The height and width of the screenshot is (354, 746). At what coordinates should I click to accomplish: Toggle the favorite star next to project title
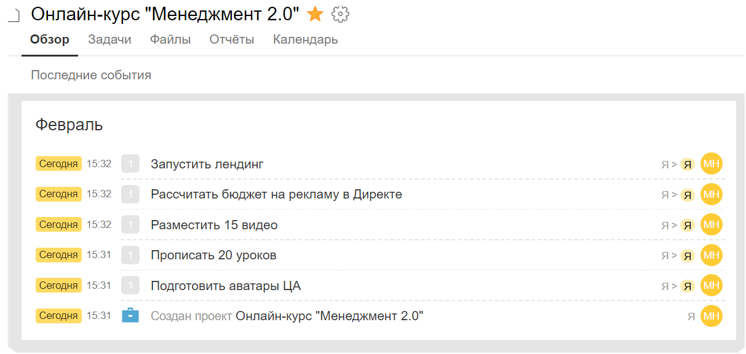click(315, 14)
